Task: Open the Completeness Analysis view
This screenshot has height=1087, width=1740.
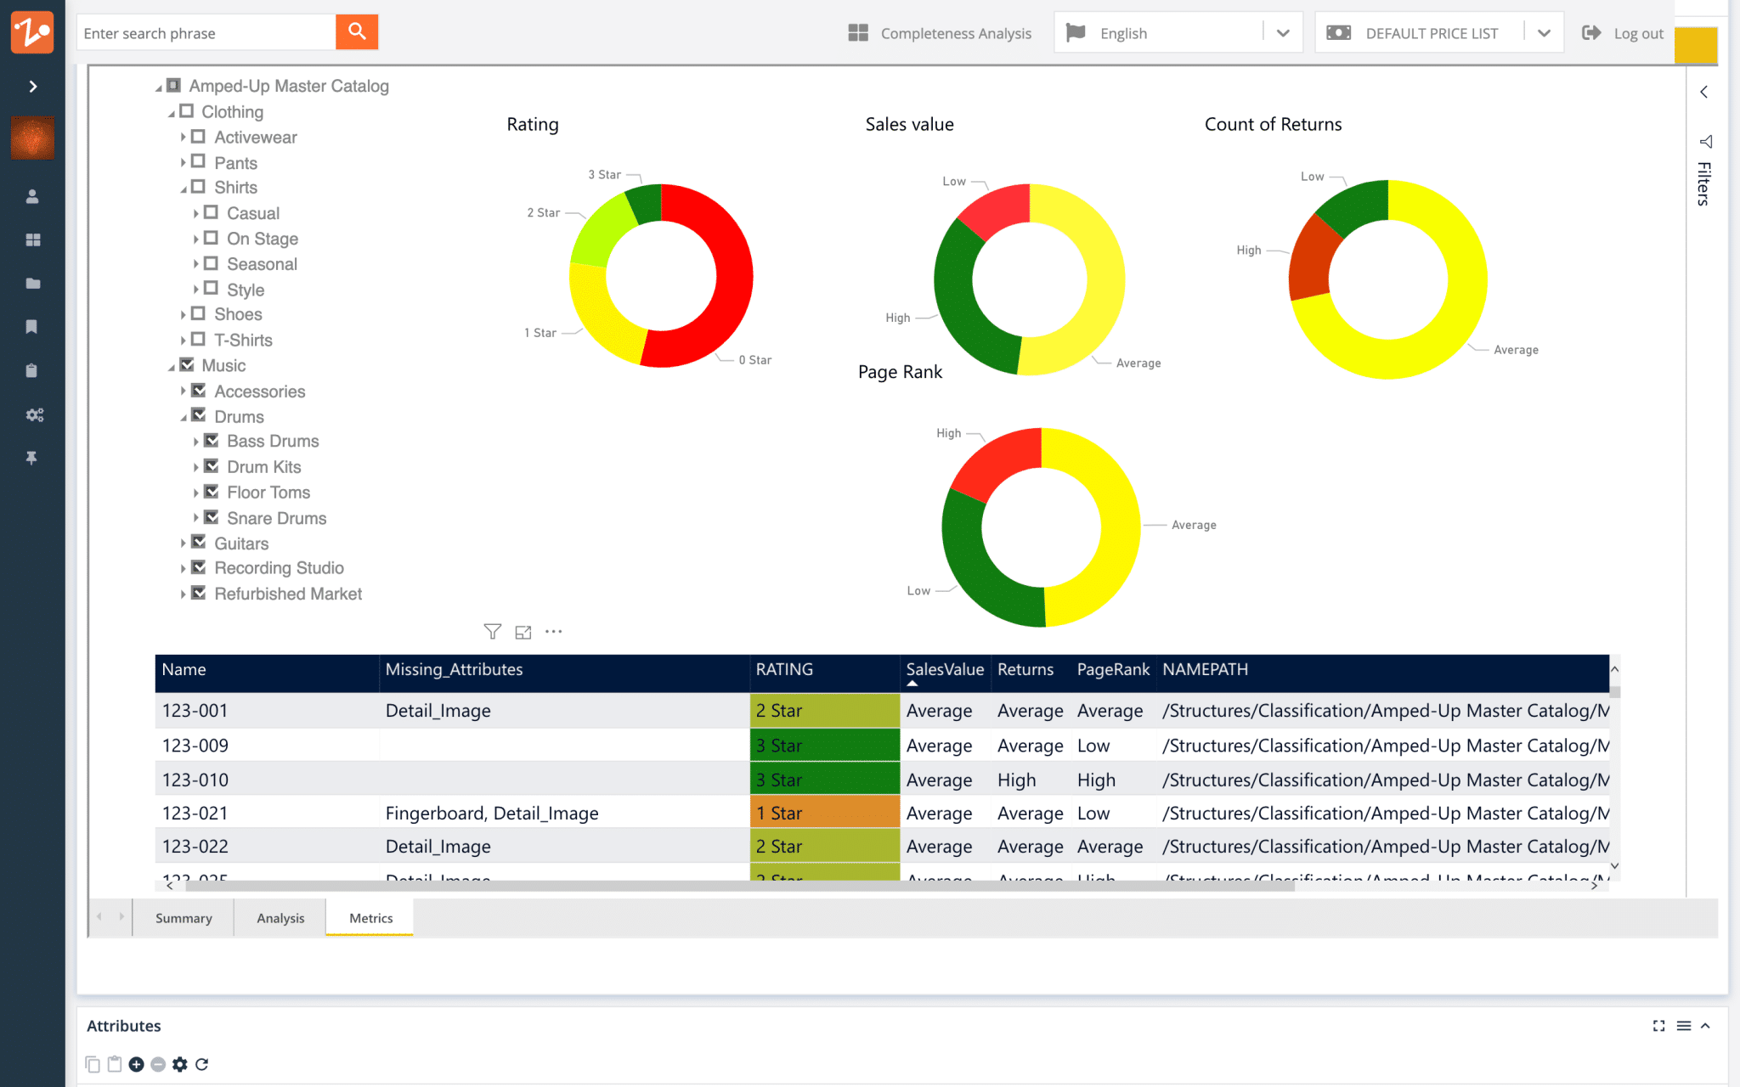Action: click(x=940, y=33)
